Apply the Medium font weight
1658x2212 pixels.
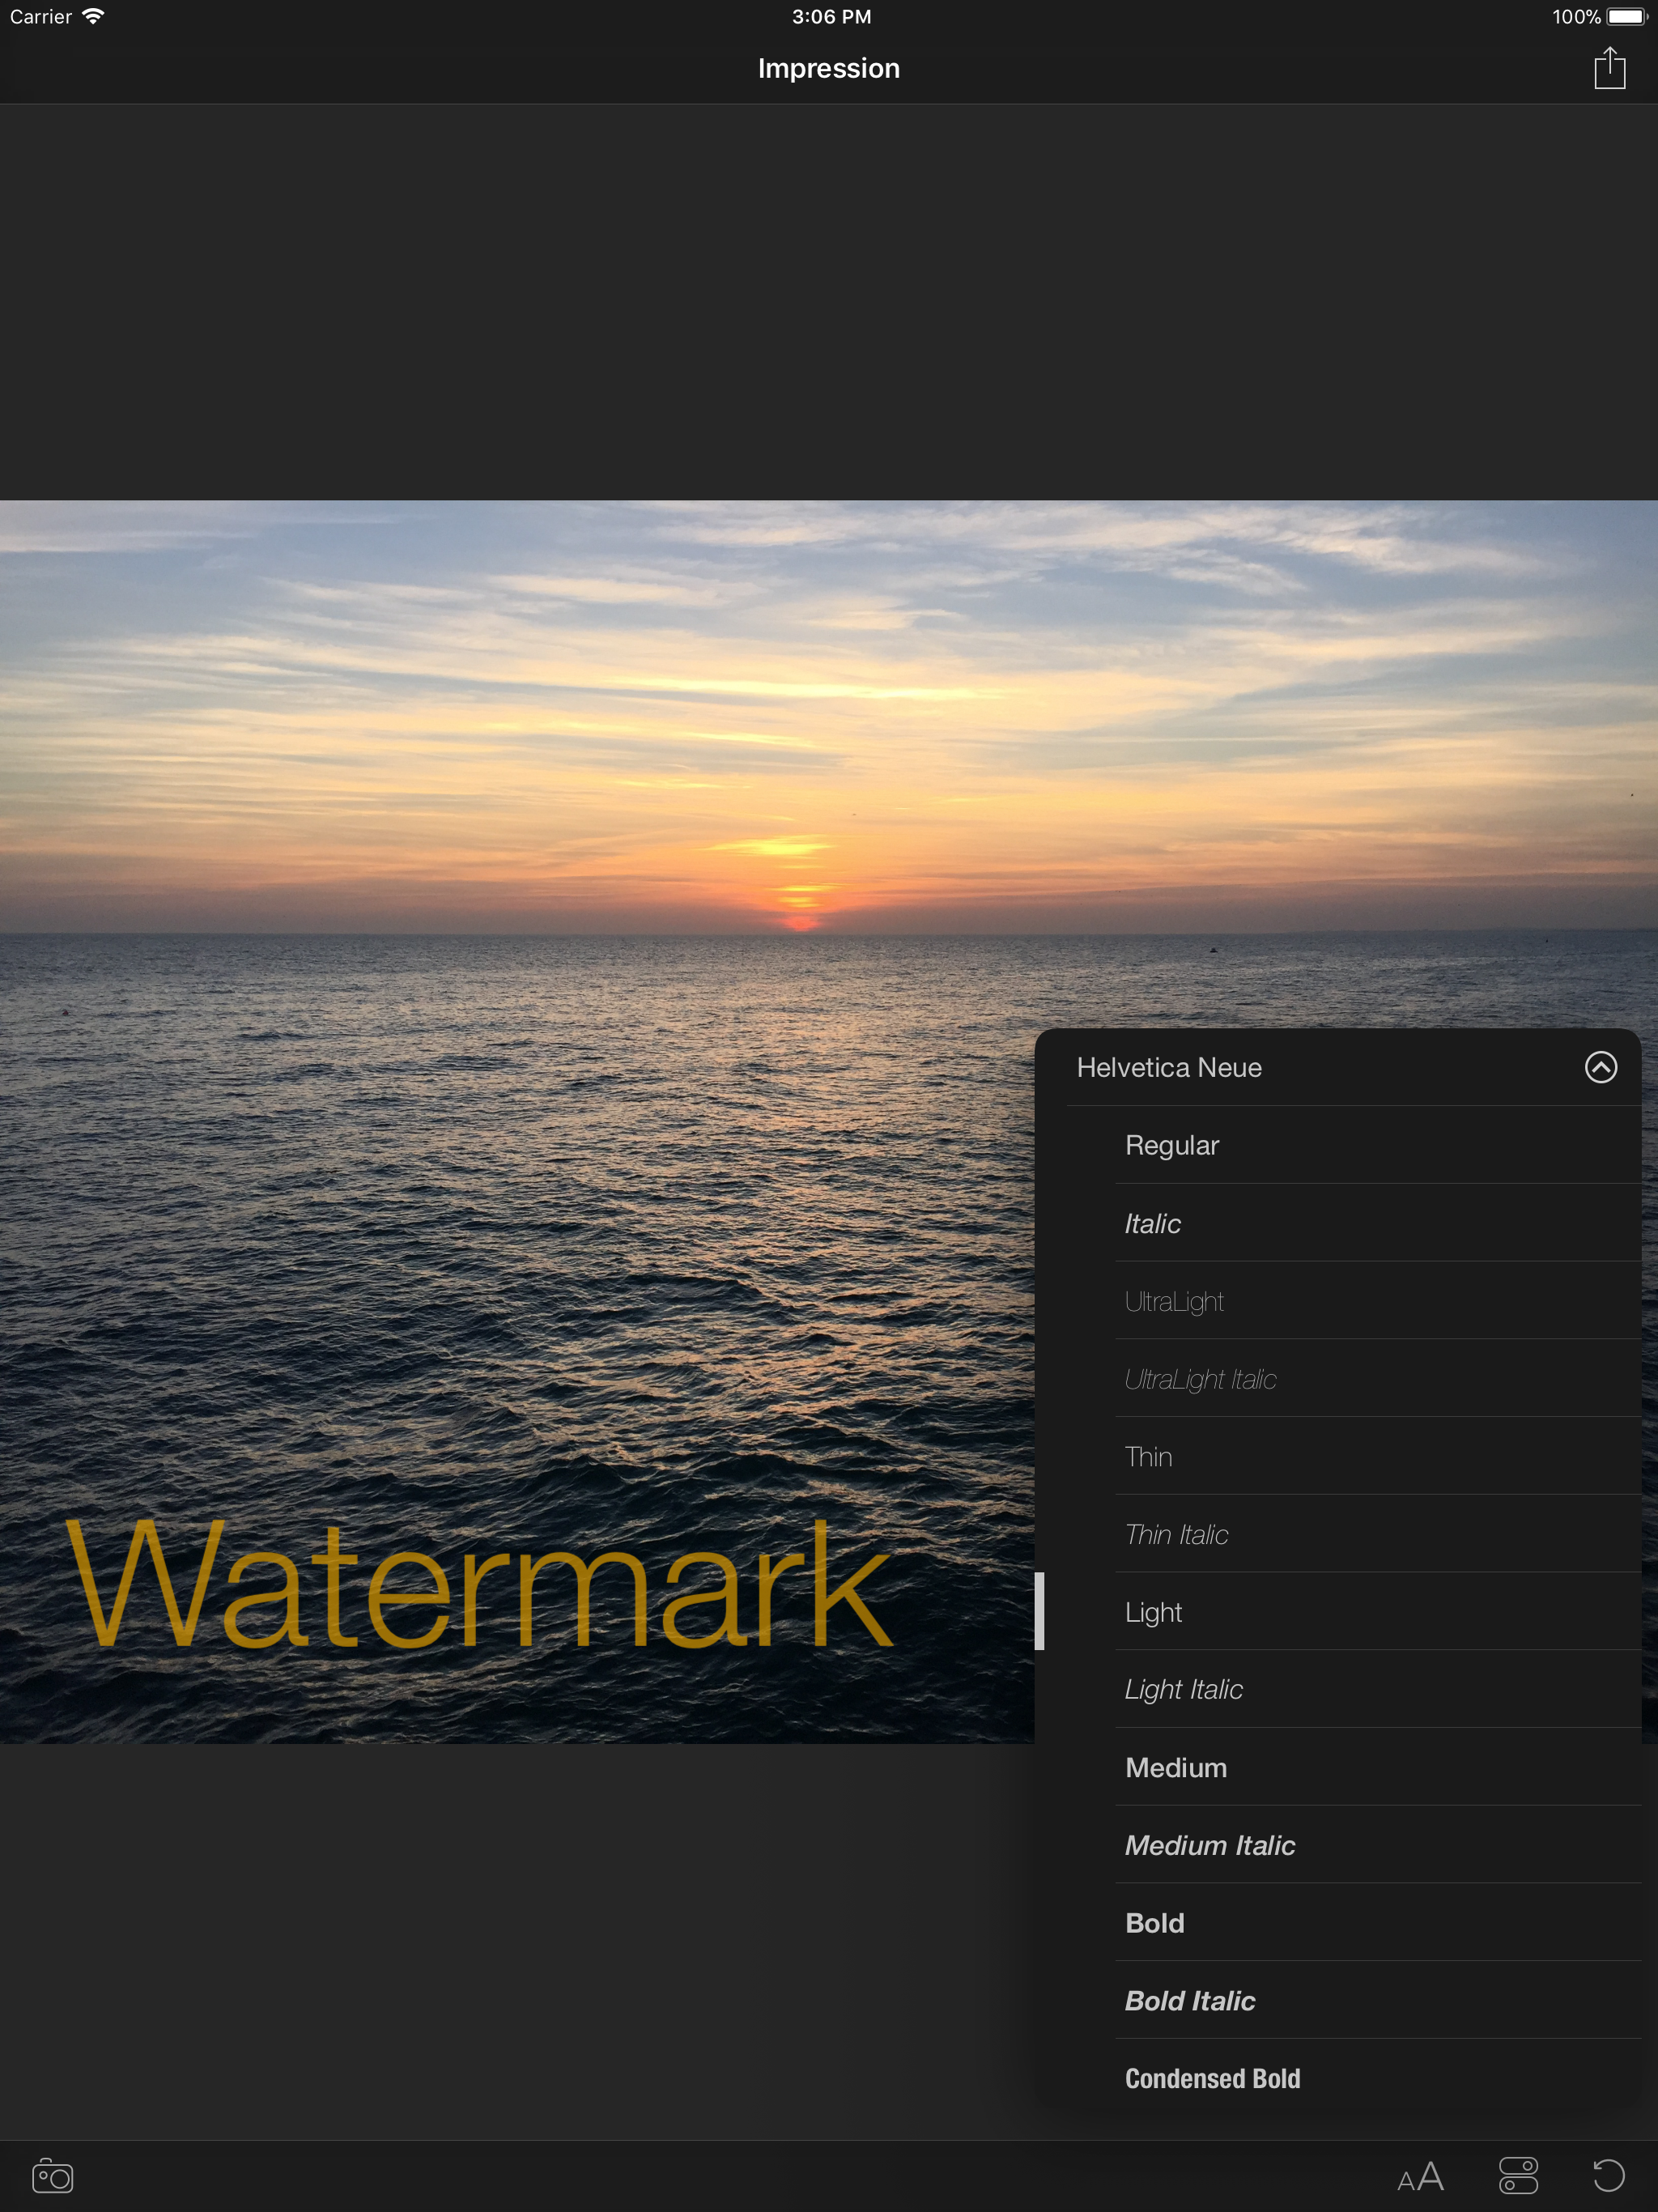click(1175, 1767)
